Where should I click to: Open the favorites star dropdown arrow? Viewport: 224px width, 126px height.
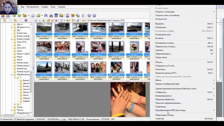pos(85,20)
